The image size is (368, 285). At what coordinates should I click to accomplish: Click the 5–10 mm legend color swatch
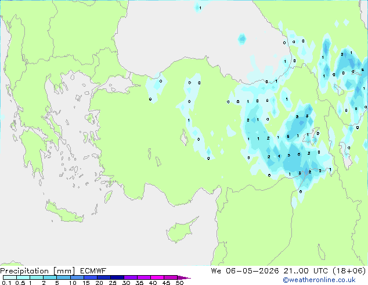tap(63, 277)
